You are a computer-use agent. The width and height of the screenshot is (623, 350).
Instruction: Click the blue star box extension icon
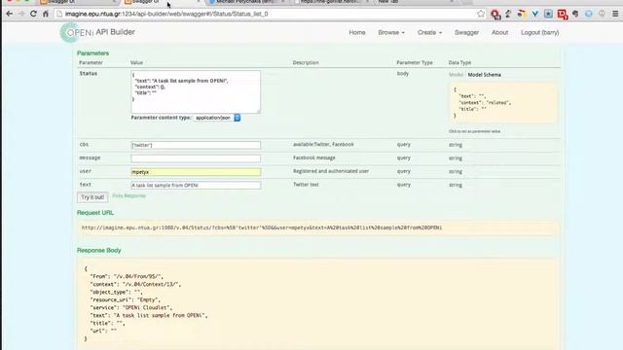click(548, 14)
